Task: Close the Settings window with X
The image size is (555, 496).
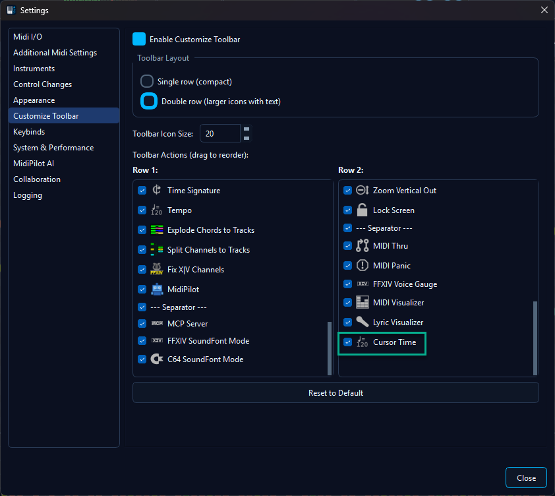Action: (544, 10)
